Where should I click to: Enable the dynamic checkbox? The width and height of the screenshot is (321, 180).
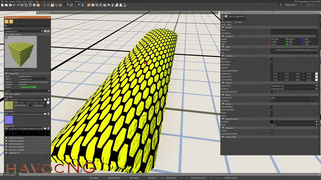tap(271, 59)
